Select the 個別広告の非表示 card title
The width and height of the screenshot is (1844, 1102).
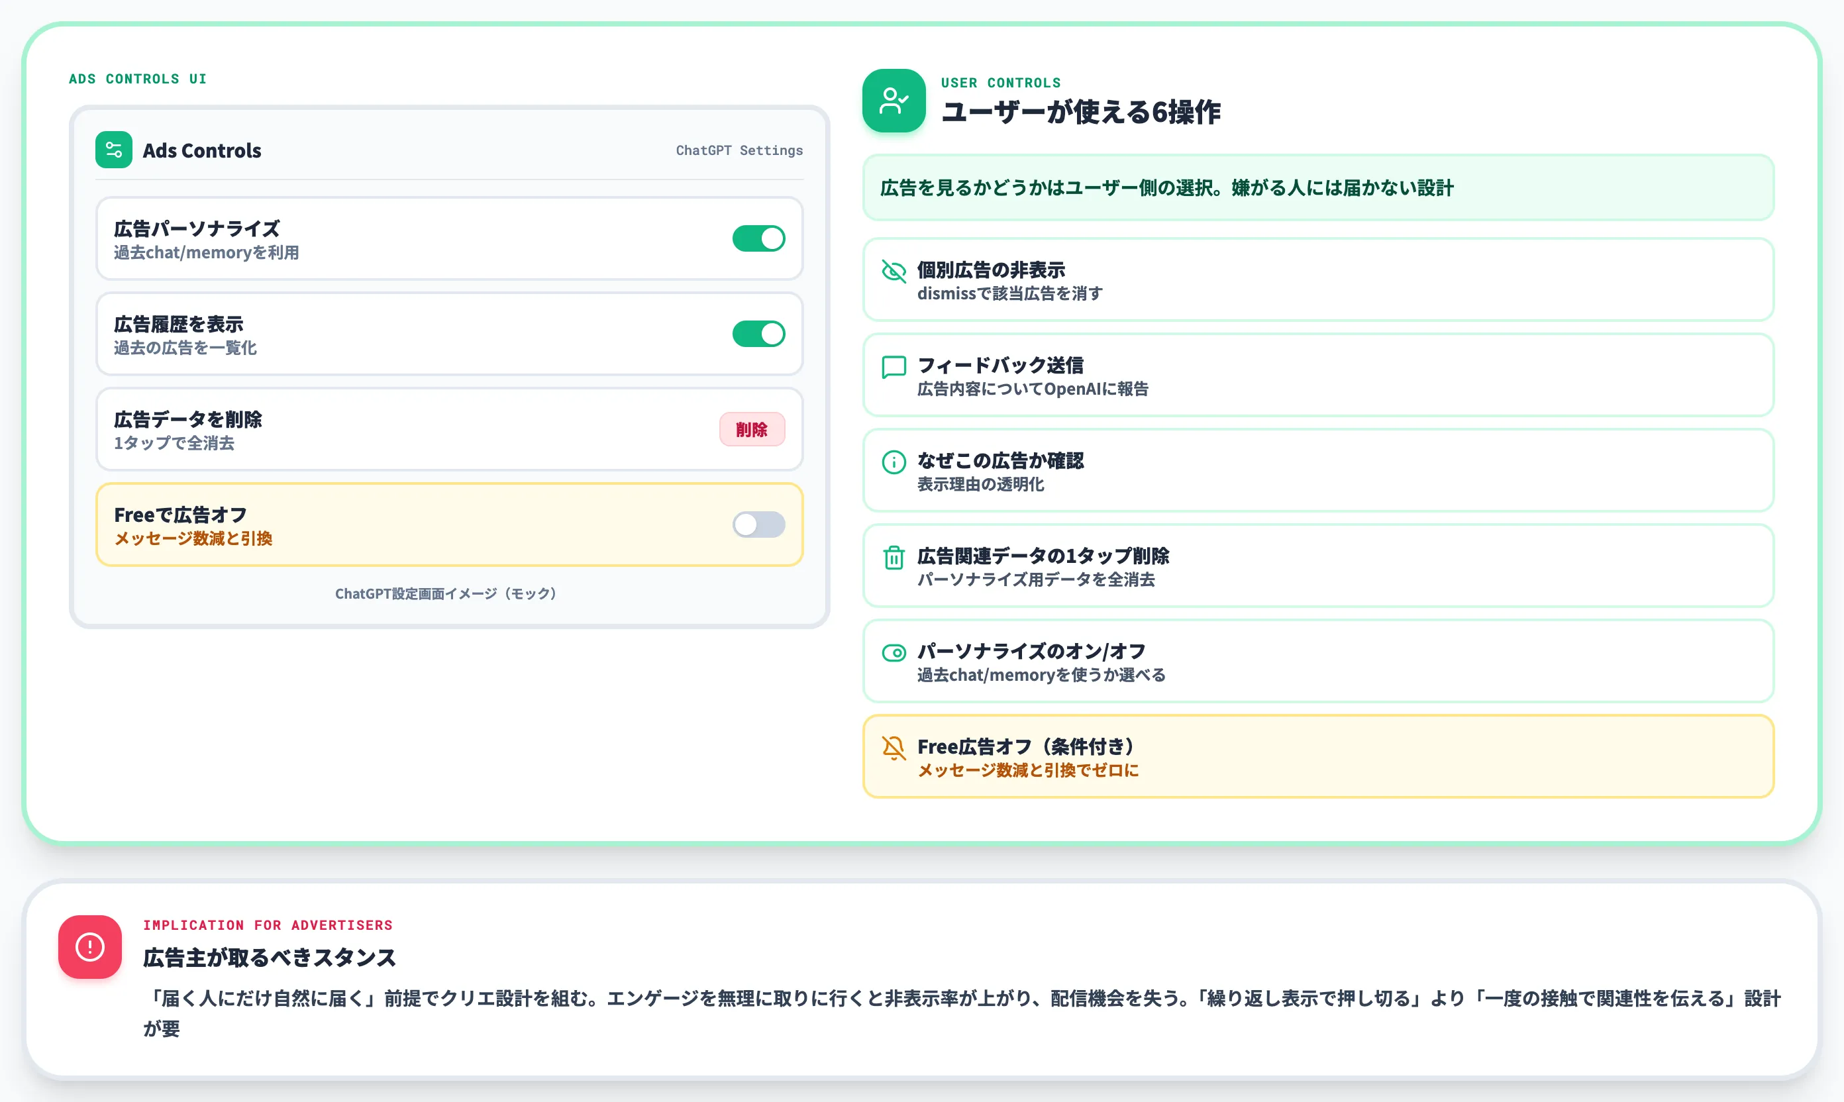991,270
